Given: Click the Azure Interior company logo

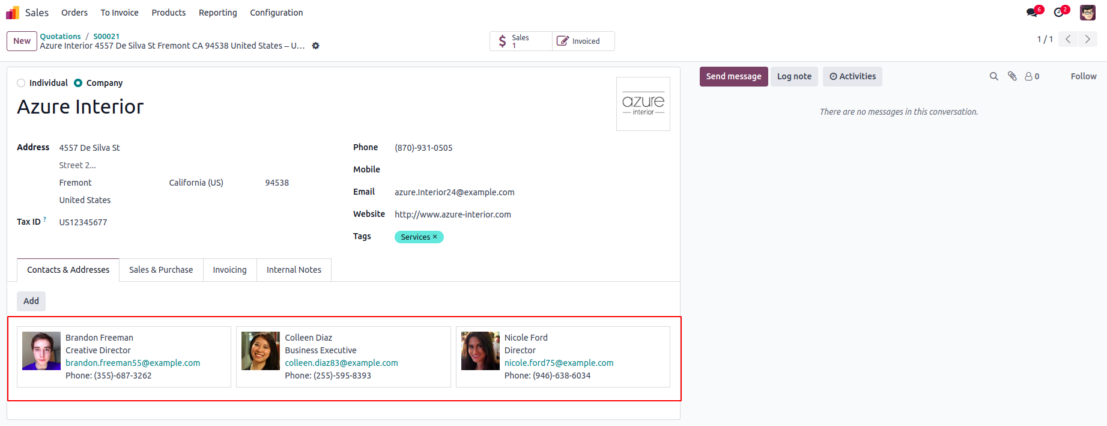Looking at the screenshot, I should [x=643, y=104].
